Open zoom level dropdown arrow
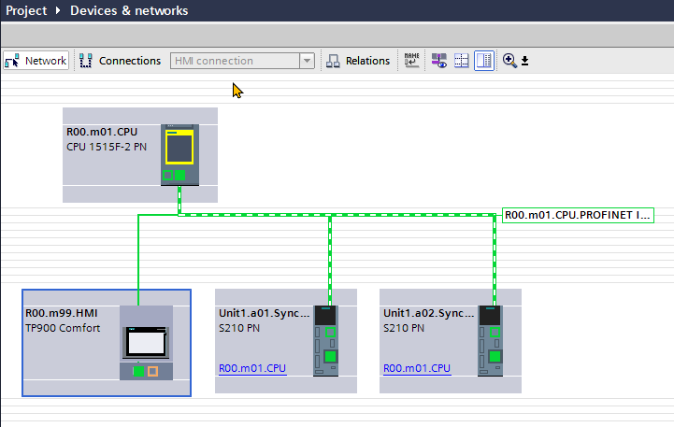Image resolution: width=674 pixels, height=427 pixels. [524, 61]
